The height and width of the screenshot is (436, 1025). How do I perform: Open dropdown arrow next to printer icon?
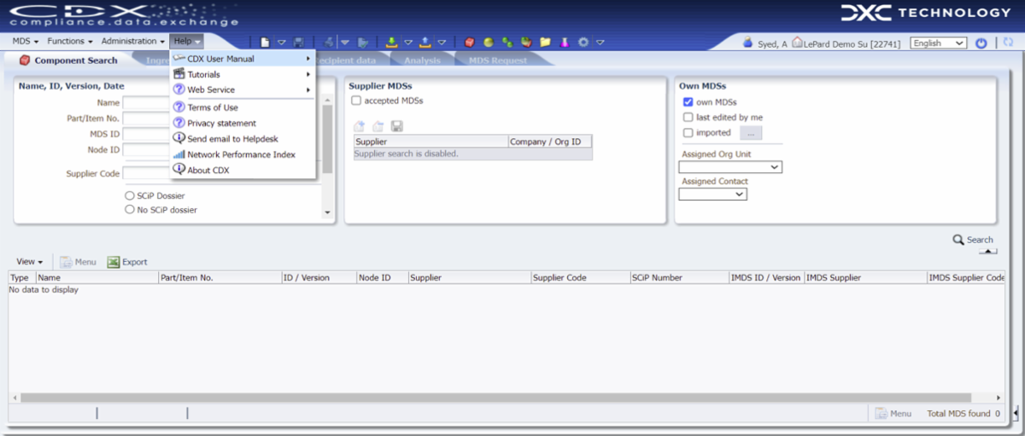pyautogui.click(x=345, y=42)
